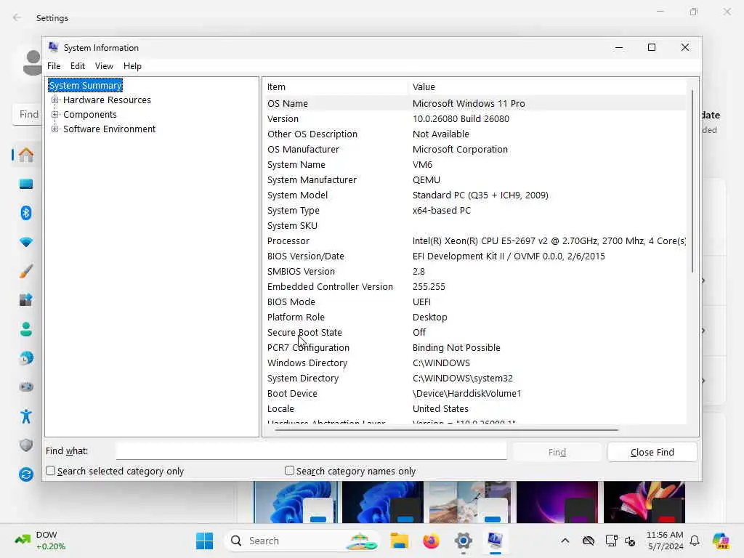Screen dimensions: 744x558
Task: Go back in the Settings window
Action: 17,17
